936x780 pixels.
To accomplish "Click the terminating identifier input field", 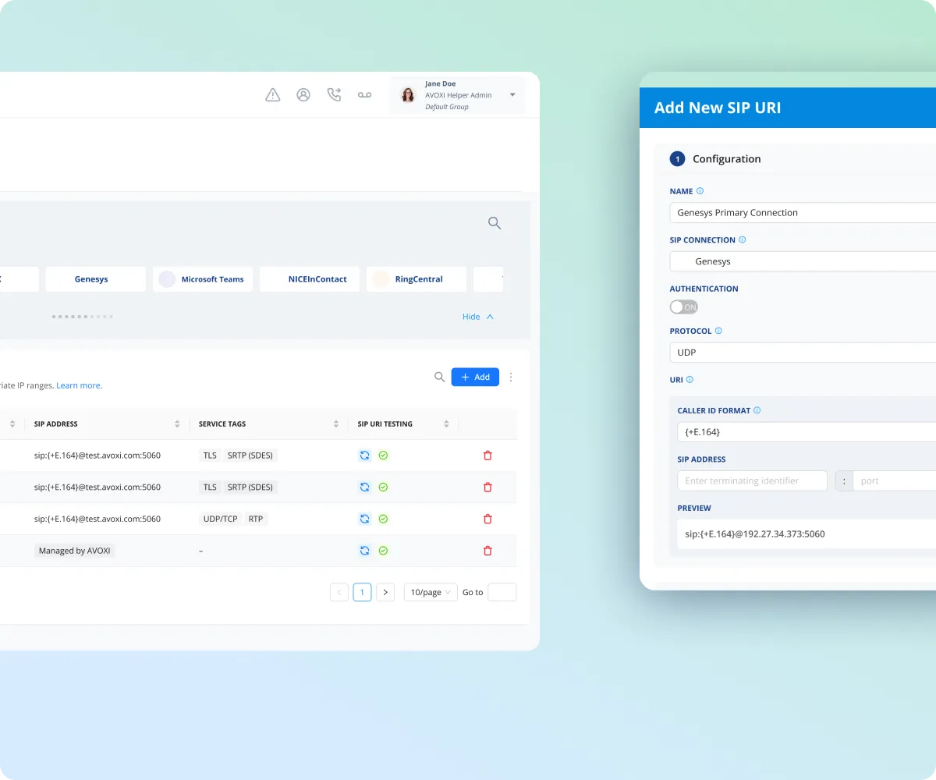I will point(752,481).
